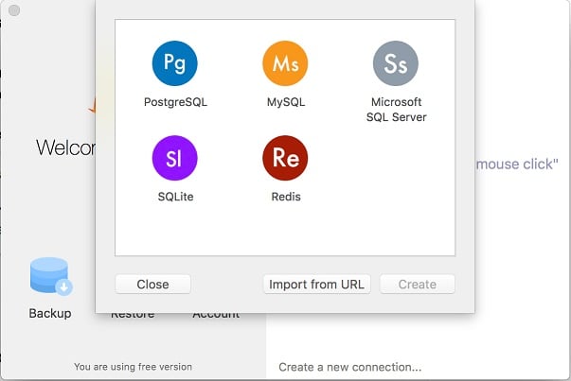Choose the orange MySQL icon
Image resolution: width=571 pixels, height=381 pixels.
[285, 63]
